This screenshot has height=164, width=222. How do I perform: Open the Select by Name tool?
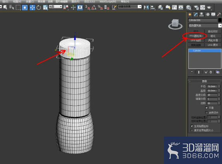pyautogui.click(x=12, y=7)
